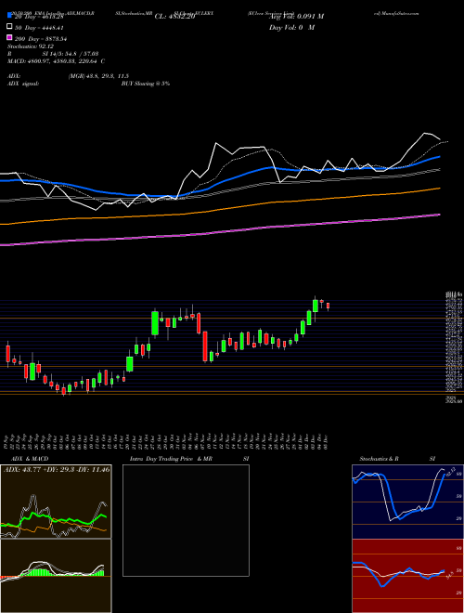Click the 'Day Vol: 0 M' label

(291, 27)
